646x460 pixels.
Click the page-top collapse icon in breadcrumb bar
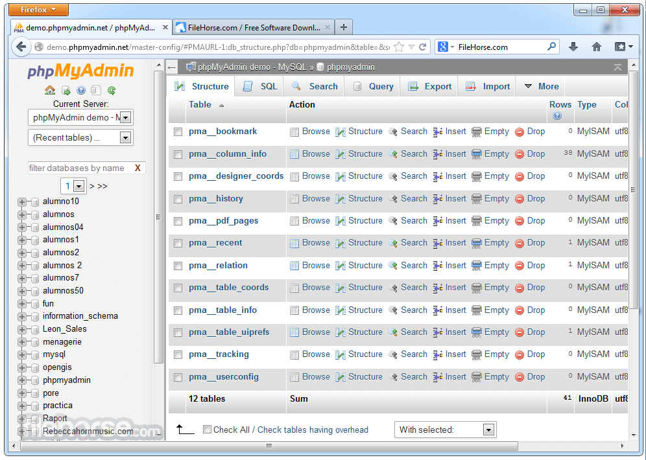pyautogui.click(x=617, y=67)
